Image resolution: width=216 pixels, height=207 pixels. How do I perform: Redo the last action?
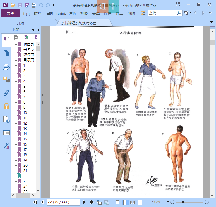(x=48, y=5)
